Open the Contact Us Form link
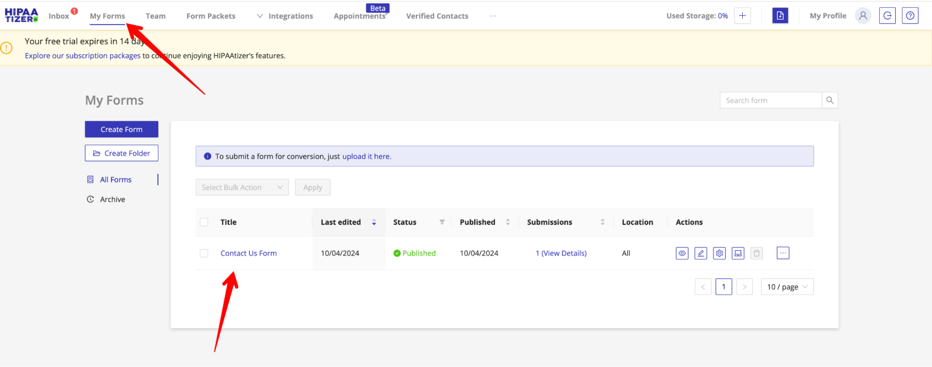This screenshot has height=367, width=932. [x=249, y=253]
